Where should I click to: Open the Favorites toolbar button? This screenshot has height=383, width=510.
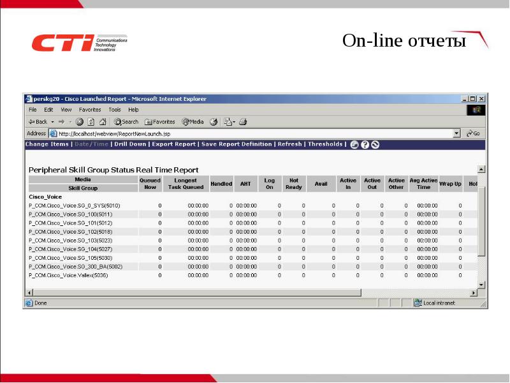(159, 121)
